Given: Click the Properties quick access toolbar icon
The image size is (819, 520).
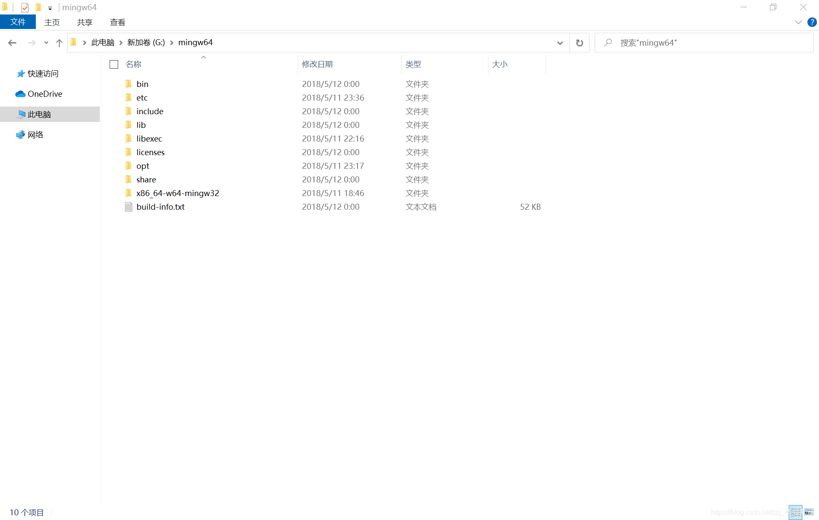Looking at the screenshot, I should (x=25, y=7).
